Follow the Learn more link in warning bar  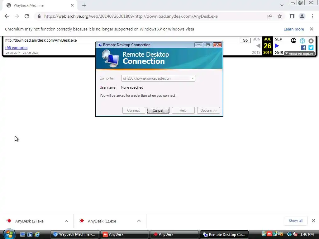pyautogui.click(x=294, y=29)
